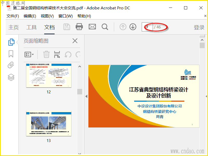Minimize the Acrobat window
This screenshot has width=208, height=156.
click(x=171, y=8)
